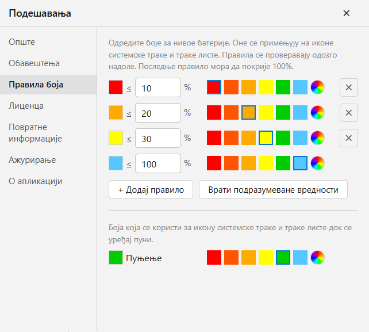The width and height of the screenshot is (369, 332).
Task: Open custom color wheel for charging color
Action: (x=317, y=257)
